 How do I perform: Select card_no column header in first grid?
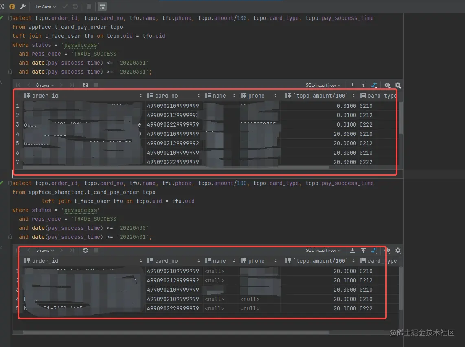[162, 96]
